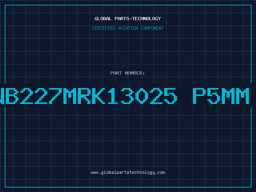Click the PART NUMBER: label
The height and width of the screenshot is (192, 256).
pyautogui.click(x=128, y=73)
